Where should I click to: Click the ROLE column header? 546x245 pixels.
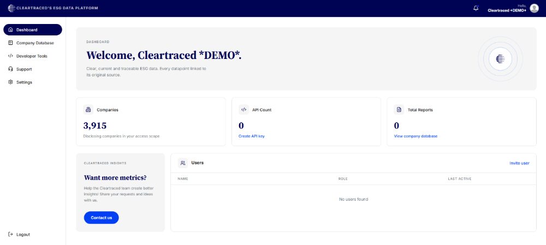pyautogui.click(x=343, y=179)
